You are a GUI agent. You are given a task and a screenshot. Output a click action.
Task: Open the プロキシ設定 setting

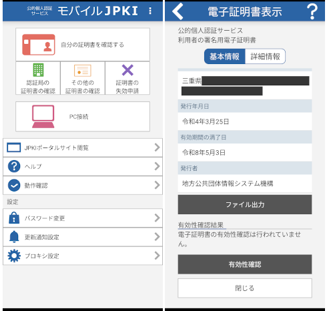point(83,256)
